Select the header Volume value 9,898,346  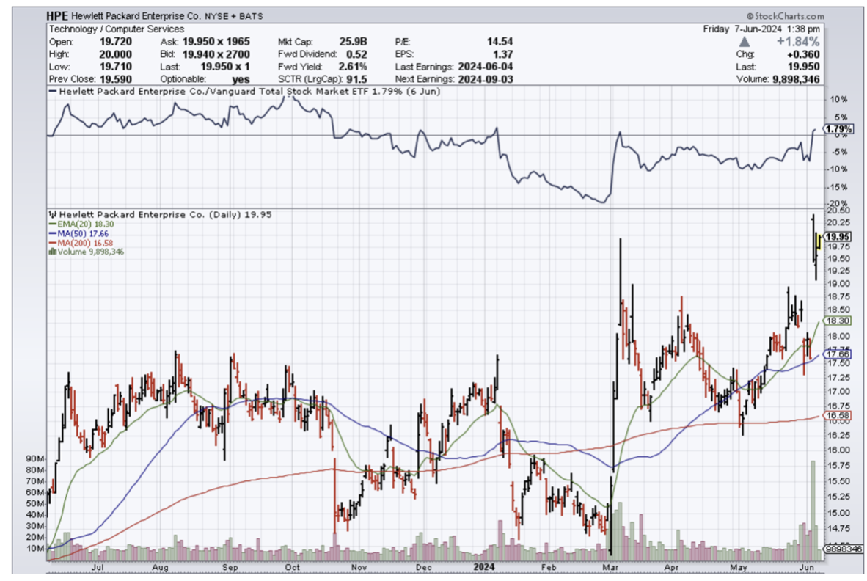pos(796,79)
